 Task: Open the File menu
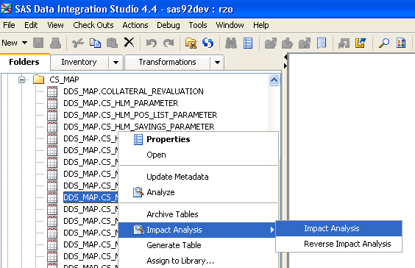[x=9, y=25]
